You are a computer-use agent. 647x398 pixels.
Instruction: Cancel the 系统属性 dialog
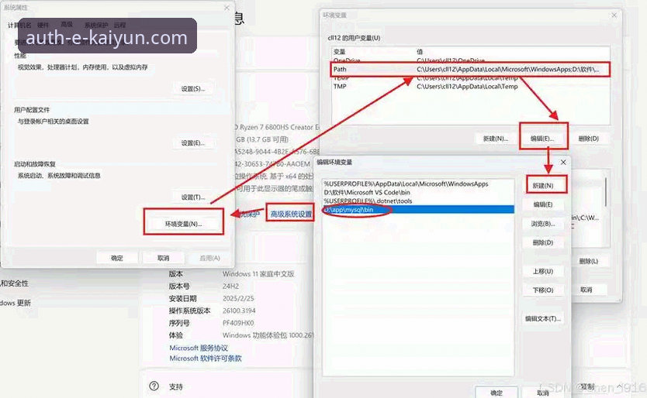[164, 258]
